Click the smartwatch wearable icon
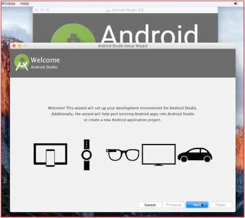245x218 pixels. click(x=87, y=155)
